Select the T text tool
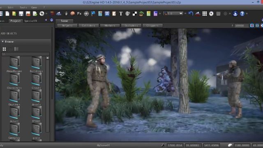Viewport: 263px width, 148px height. coord(121,14)
